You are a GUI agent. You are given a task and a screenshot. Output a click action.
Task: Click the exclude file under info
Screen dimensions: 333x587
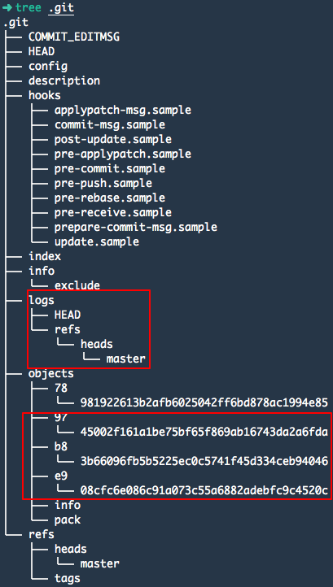(x=77, y=285)
